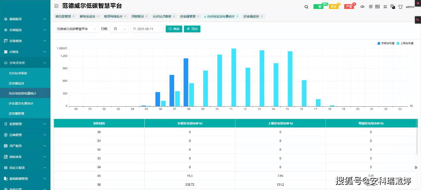This screenshot has height=190, width=421.
Task: Close the 光伏电站发电量统计 tab
Action: click(x=237, y=16)
